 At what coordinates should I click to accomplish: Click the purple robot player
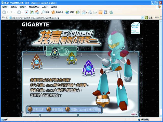point(89,68)
